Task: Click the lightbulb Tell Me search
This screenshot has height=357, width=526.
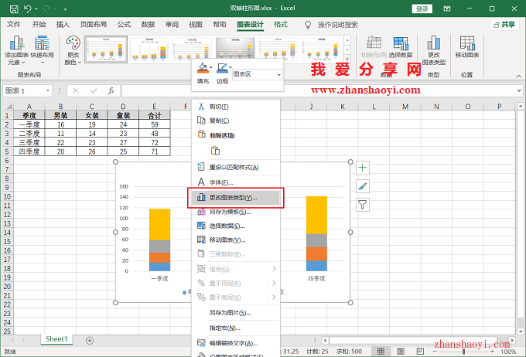Action: click(308, 25)
